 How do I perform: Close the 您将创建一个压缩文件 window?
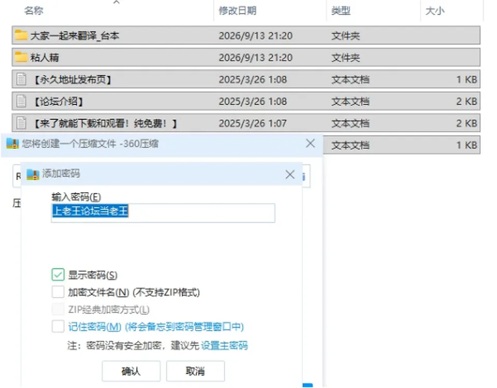tap(310, 143)
